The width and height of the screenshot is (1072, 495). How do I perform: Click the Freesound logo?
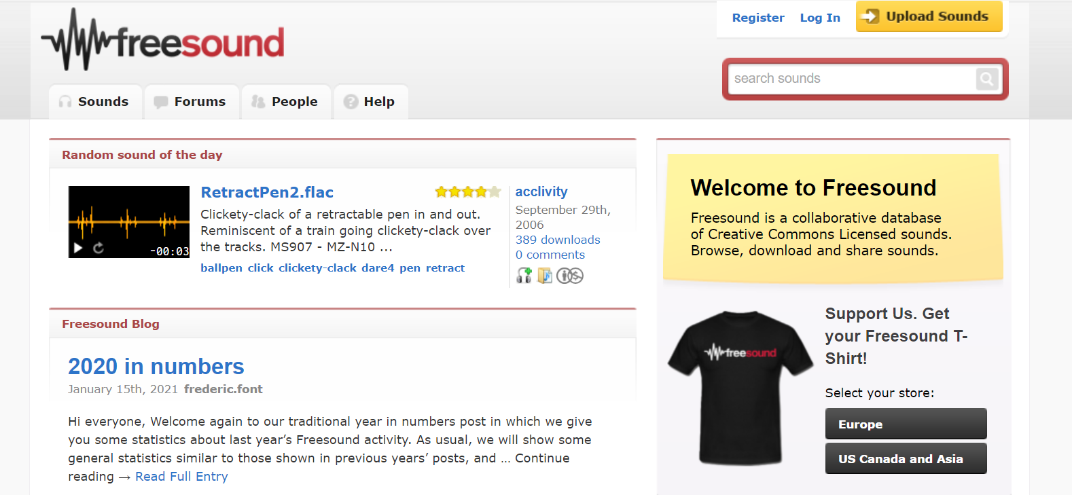click(163, 40)
